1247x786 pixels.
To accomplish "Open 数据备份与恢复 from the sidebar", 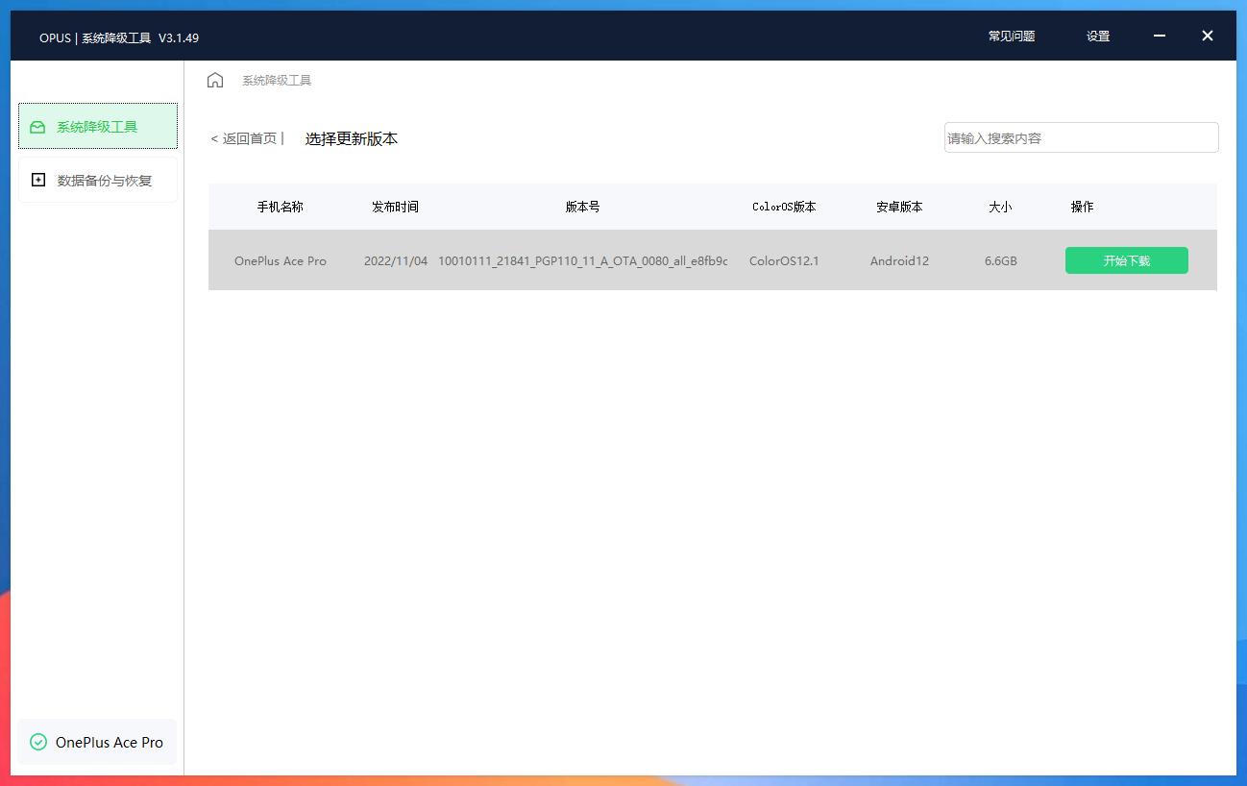I will pos(97,179).
